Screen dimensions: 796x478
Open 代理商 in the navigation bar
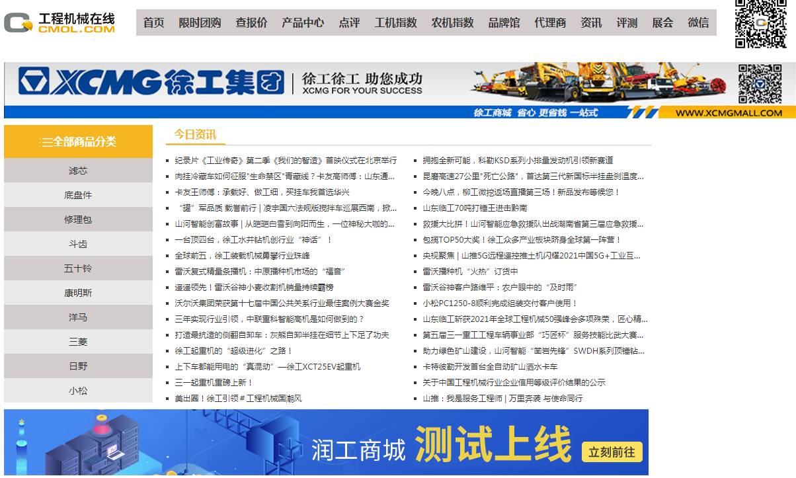coord(550,22)
